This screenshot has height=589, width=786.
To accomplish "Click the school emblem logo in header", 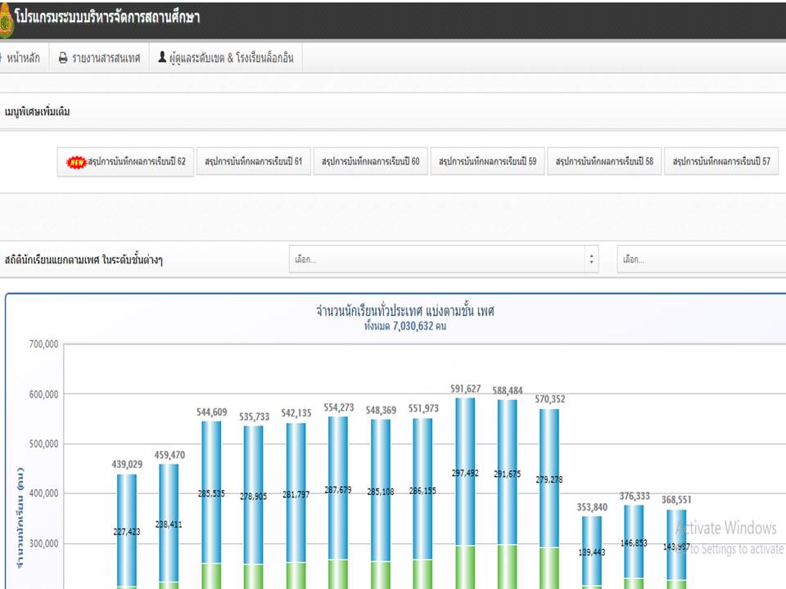I will click(6, 20).
